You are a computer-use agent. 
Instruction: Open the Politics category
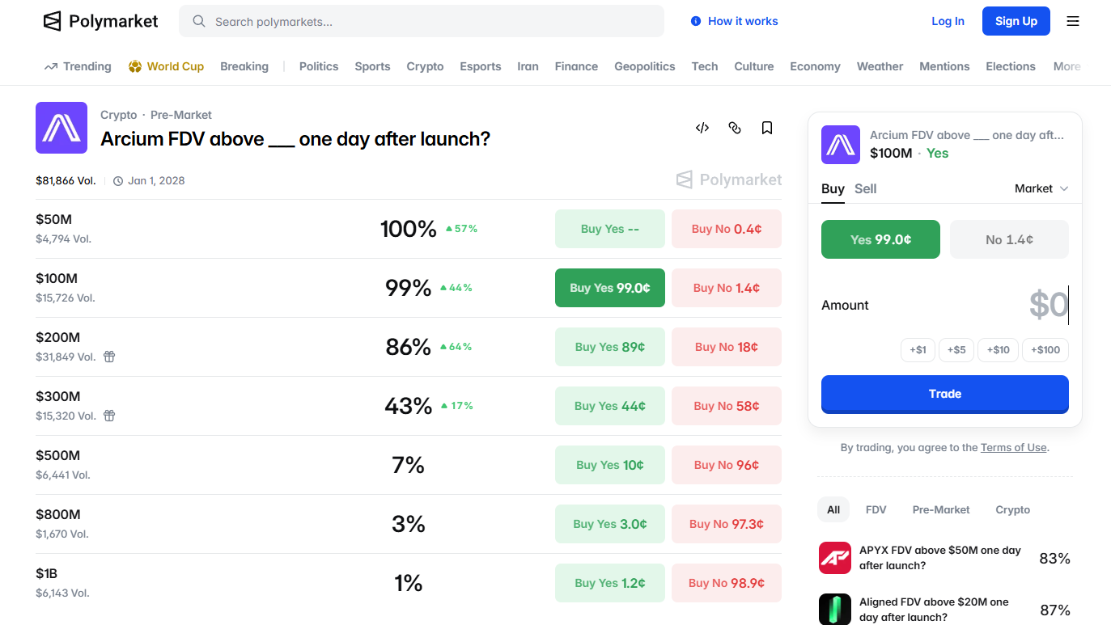(x=319, y=66)
